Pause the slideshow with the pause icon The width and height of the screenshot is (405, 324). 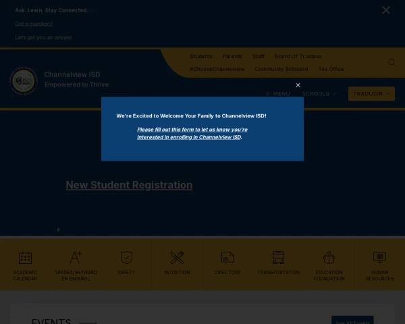coord(58,230)
